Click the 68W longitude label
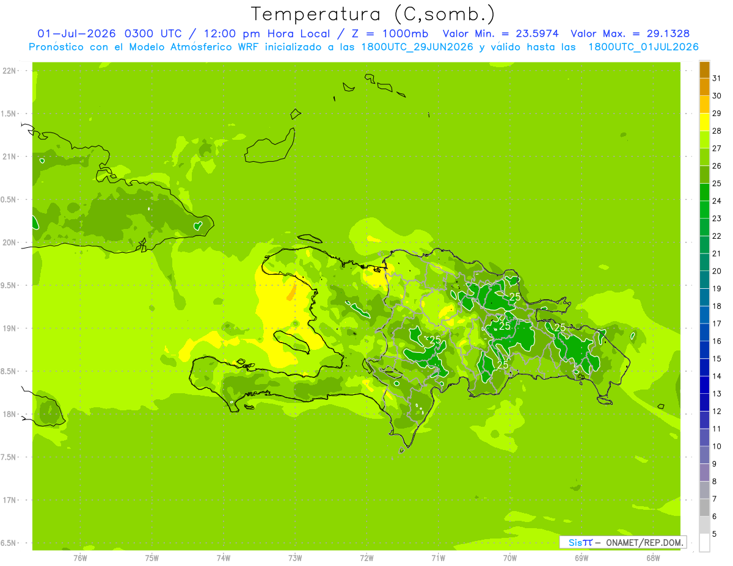This screenshot has height=566, width=733. pos(653,557)
